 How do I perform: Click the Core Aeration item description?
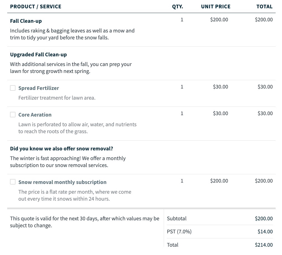tap(78, 128)
